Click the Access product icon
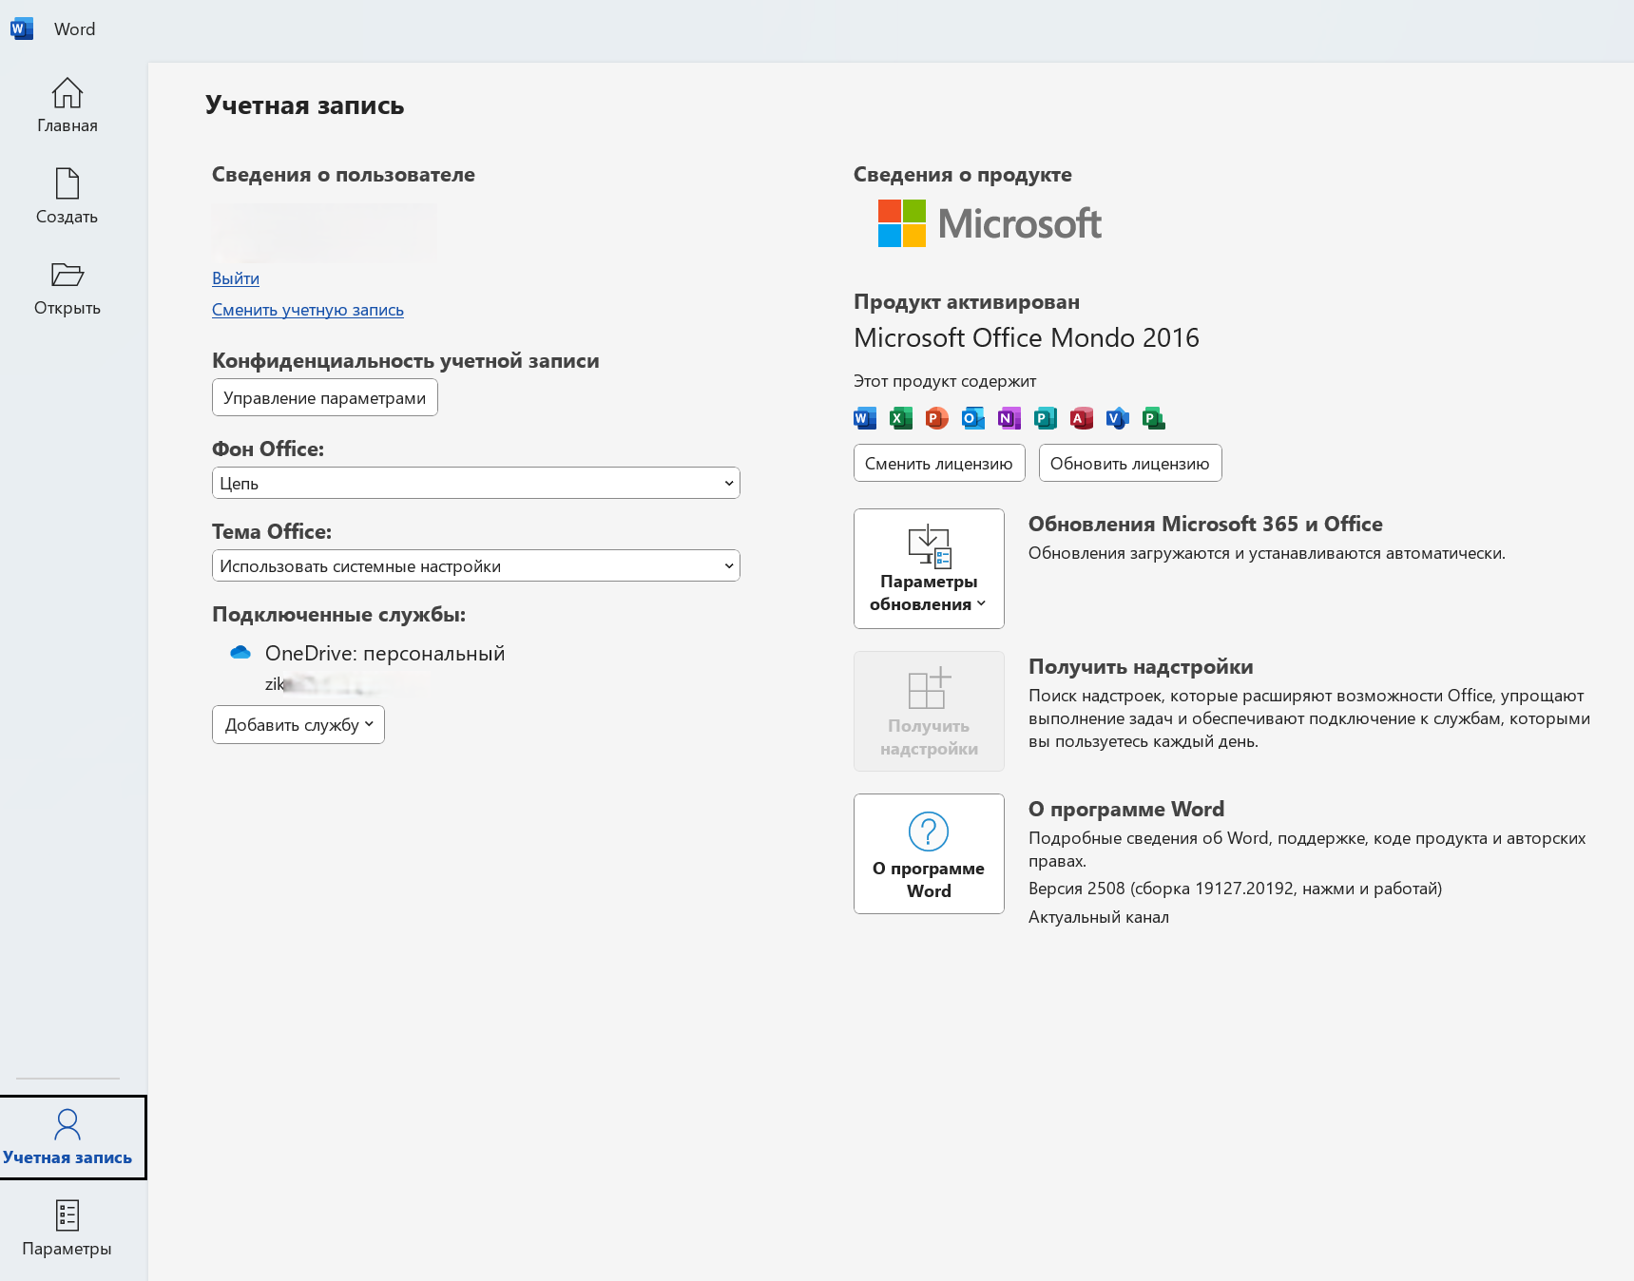This screenshot has height=1281, width=1634. tap(1081, 418)
